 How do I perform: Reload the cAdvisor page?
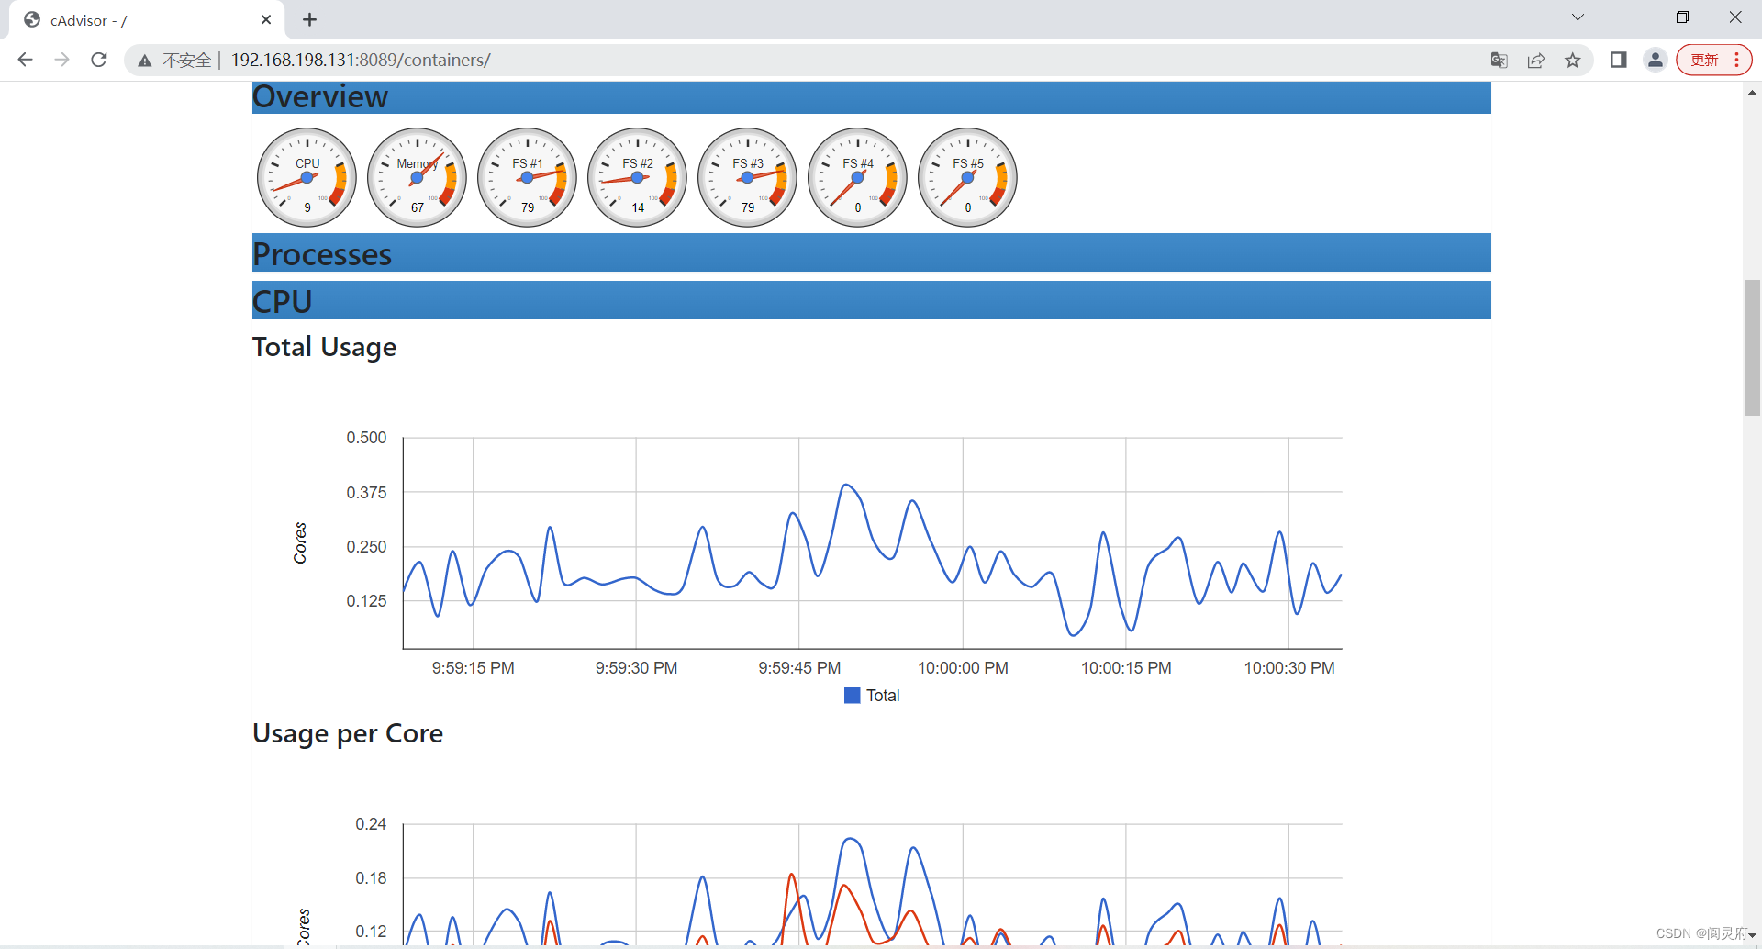point(99,60)
